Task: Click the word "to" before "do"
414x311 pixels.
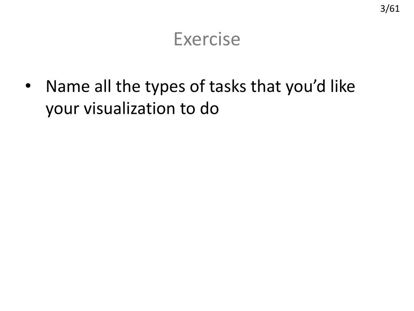Action: pos(187,109)
